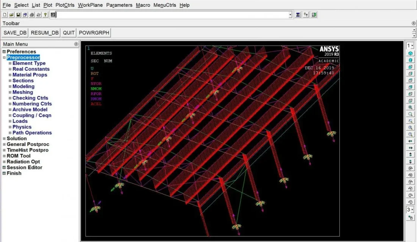Open the Report Generator icon
The width and height of the screenshot is (417, 242).
tap(39, 15)
